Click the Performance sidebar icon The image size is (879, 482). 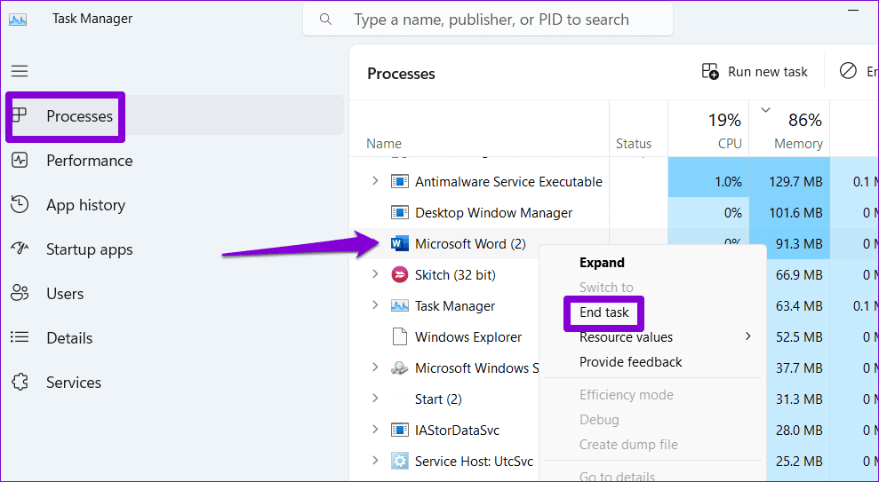[20, 160]
